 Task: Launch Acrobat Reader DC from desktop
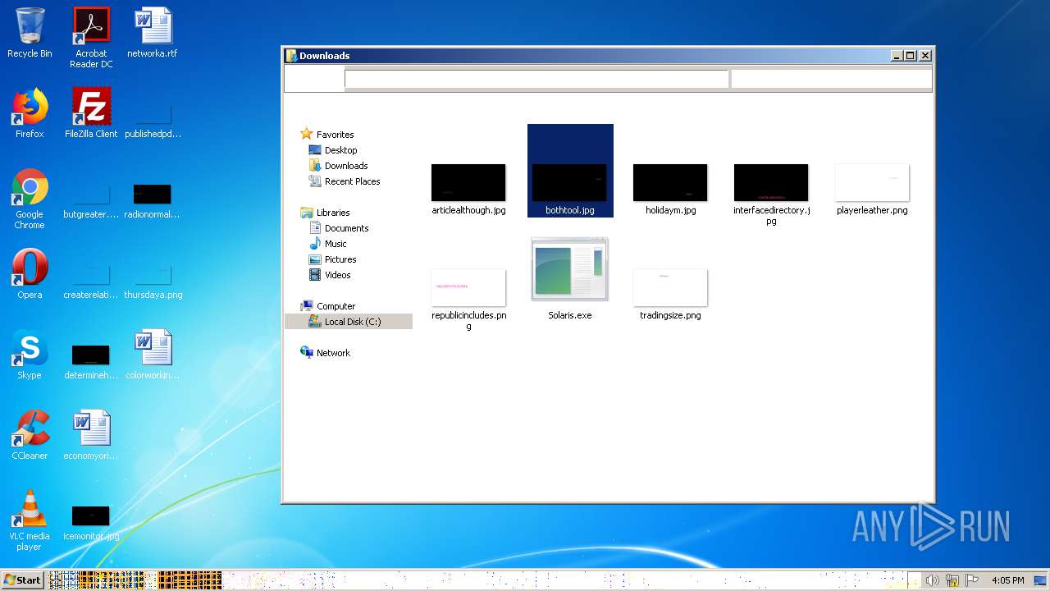coord(91,38)
